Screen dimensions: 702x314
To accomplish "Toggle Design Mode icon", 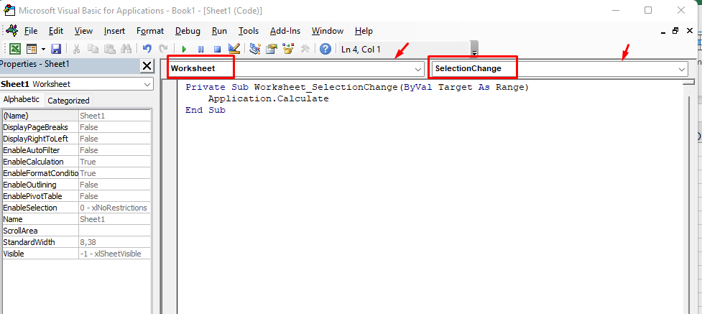I will coord(234,48).
